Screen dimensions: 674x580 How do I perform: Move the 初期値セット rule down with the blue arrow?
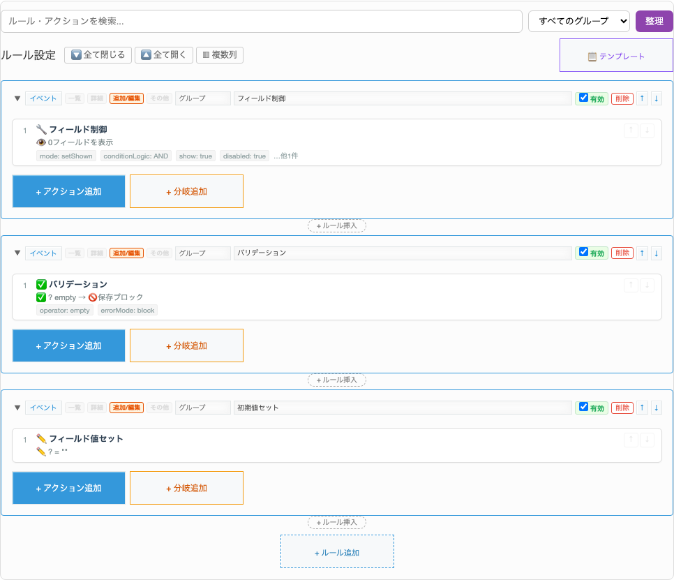[656, 408]
